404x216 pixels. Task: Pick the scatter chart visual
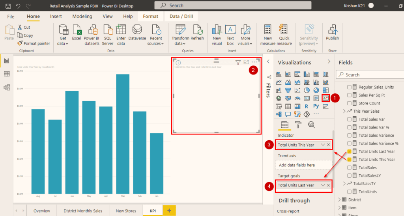(x=297, y=90)
